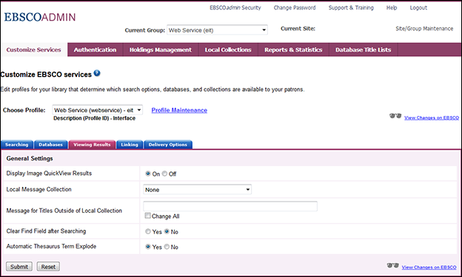Image resolution: width=462 pixels, height=277 pixels.
Task: Click the Logout link
Action: 418,7
